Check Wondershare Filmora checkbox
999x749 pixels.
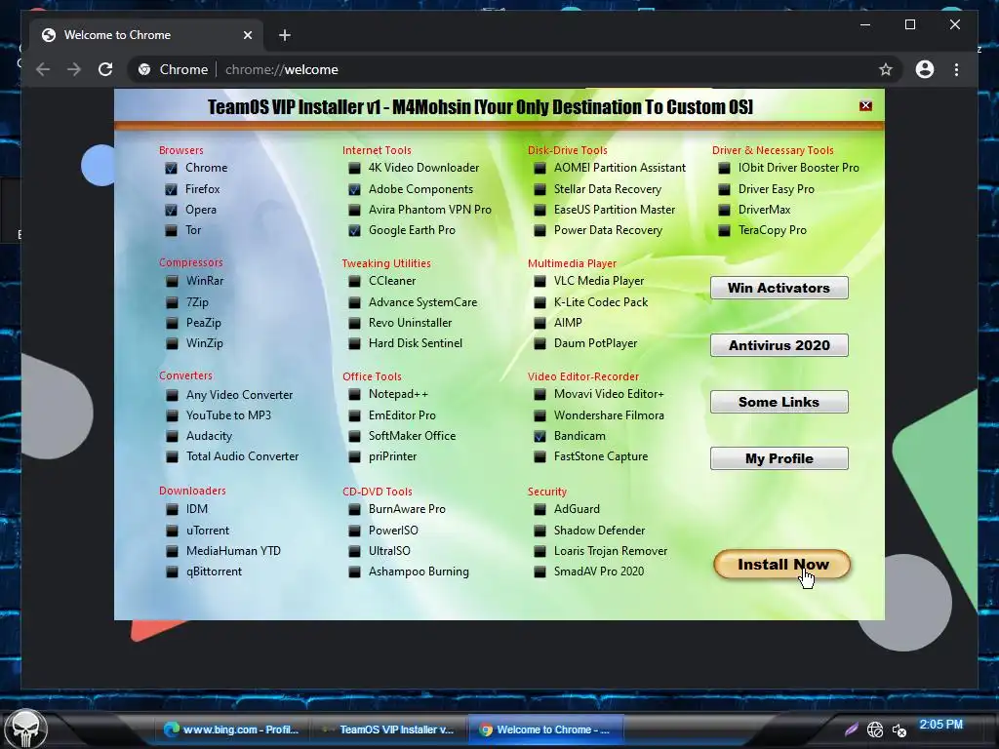[539, 415]
